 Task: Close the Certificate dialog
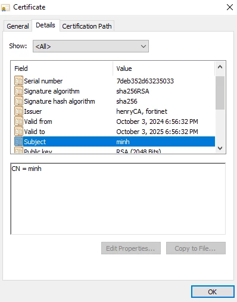[230, 7]
